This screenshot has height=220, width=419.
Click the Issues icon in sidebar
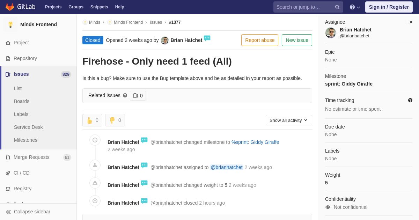coord(8,74)
